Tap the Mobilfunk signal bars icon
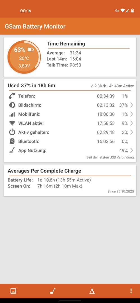This screenshot has width=140, height=303. coord(12,114)
